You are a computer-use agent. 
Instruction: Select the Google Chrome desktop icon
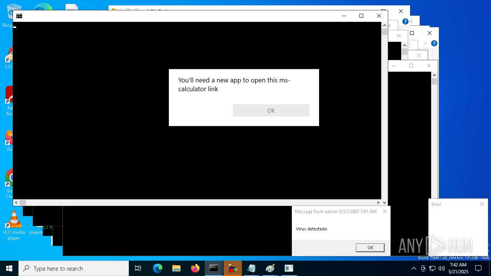click(8, 184)
